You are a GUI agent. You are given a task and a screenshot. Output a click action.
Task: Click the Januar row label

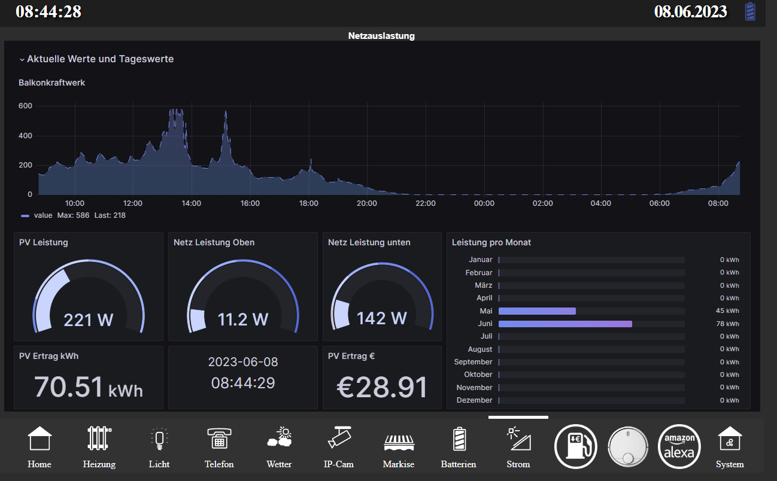[x=481, y=260]
